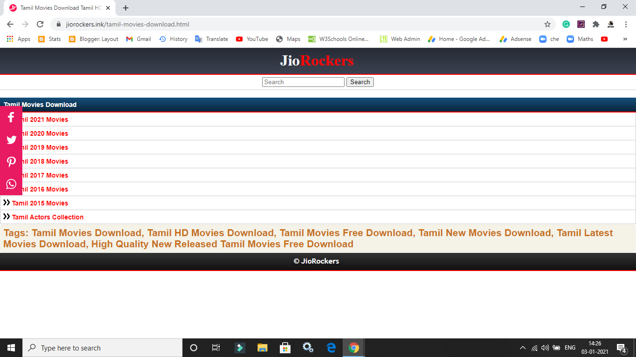Viewport: 636px width, 357px height.
Task: Open the Chrome profile avatar
Action: click(611, 24)
